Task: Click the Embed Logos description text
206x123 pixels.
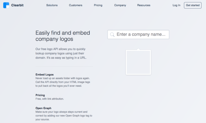Action: (63, 82)
